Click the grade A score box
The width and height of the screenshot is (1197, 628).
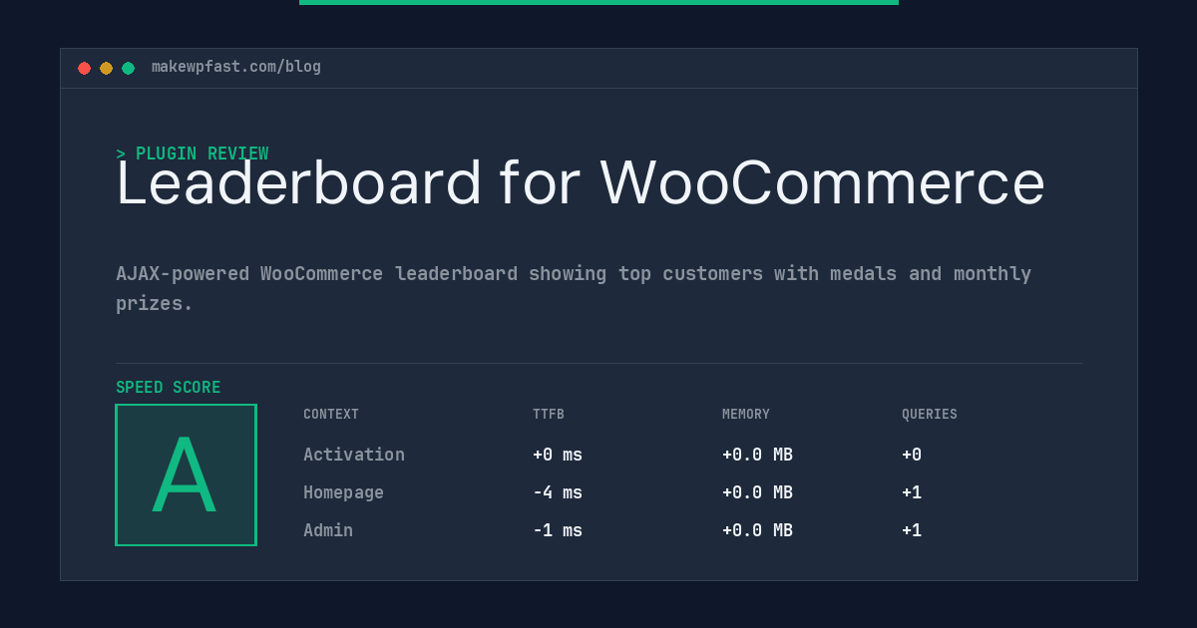[x=186, y=474]
